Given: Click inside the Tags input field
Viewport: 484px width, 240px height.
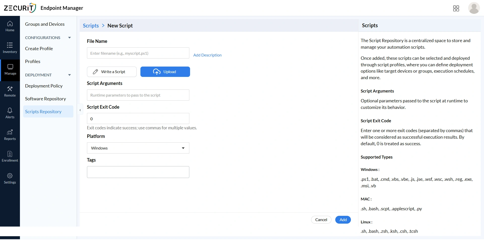Looking at the screenshot, I should point(138,172).
